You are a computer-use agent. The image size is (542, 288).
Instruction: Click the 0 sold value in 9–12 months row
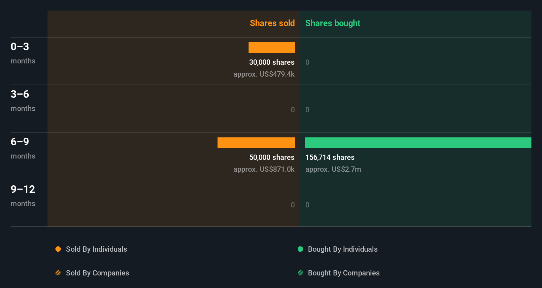(x=293, y=205)
